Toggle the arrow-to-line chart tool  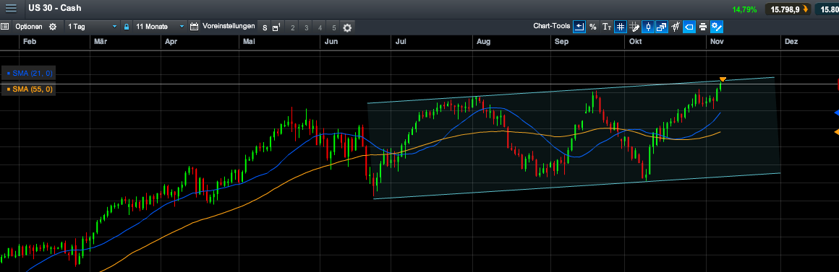(x=579, y=27)
